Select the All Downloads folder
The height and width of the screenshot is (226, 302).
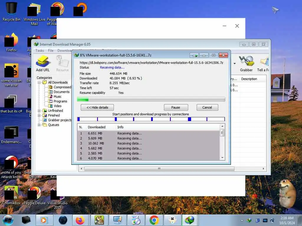point(55,82)
